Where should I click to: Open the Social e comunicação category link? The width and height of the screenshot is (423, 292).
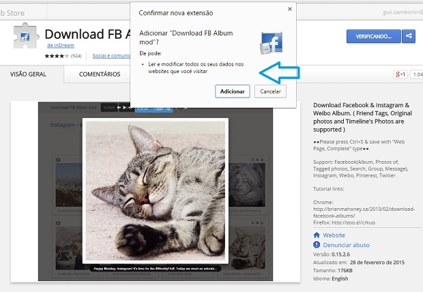[x=111, y=55]
